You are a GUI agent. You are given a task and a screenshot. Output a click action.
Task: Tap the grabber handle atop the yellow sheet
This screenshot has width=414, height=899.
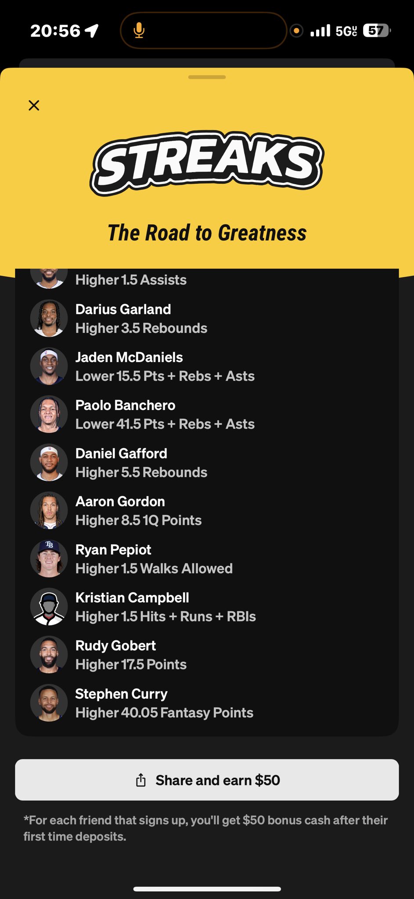point(207,77)
